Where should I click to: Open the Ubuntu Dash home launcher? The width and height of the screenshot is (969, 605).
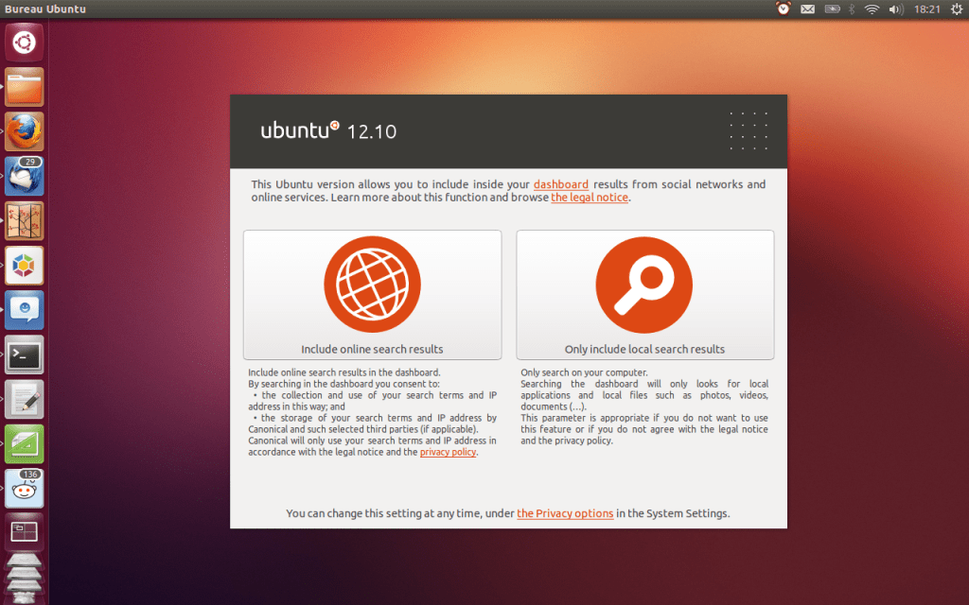25,42
